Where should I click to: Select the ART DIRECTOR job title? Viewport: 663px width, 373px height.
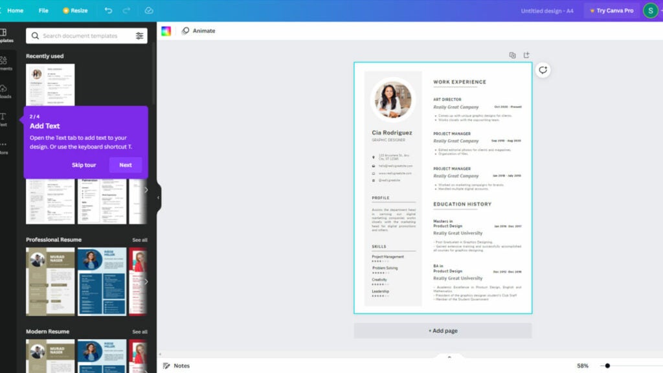click(447, 99)
